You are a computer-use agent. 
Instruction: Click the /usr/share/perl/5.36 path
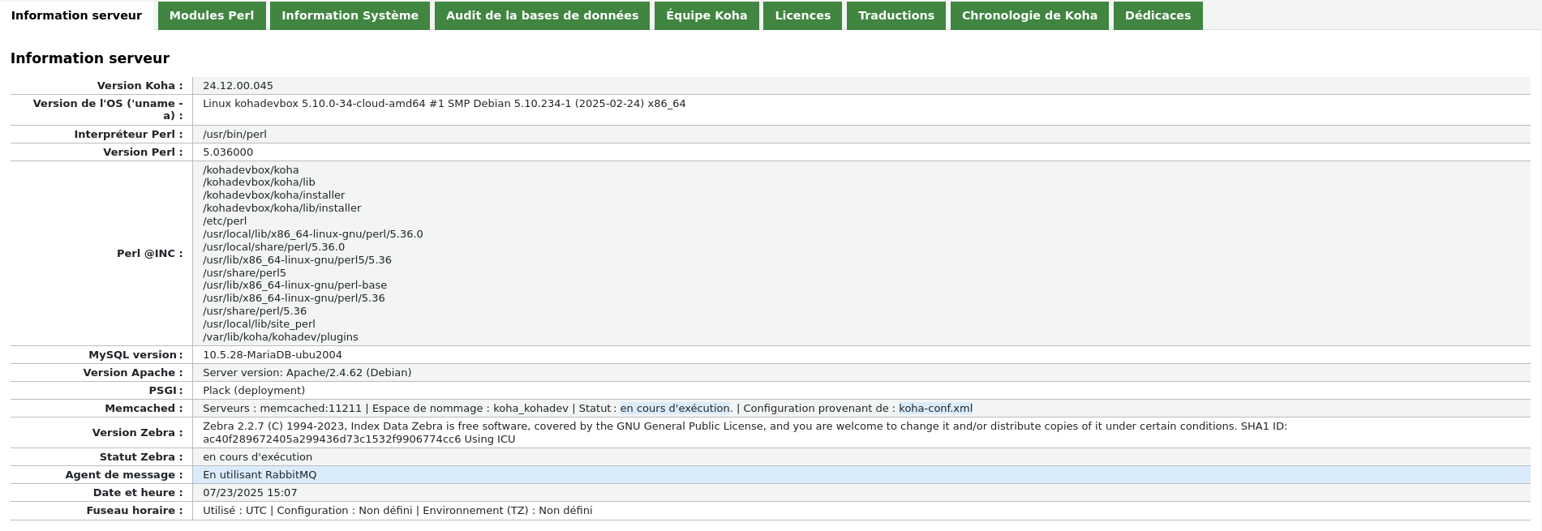tap(255, 311)
